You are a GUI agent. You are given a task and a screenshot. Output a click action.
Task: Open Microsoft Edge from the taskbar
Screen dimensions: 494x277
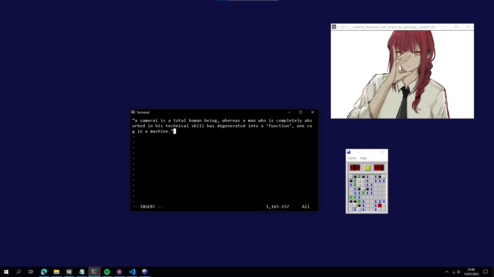pyautogui.click(x=44, y=272)
